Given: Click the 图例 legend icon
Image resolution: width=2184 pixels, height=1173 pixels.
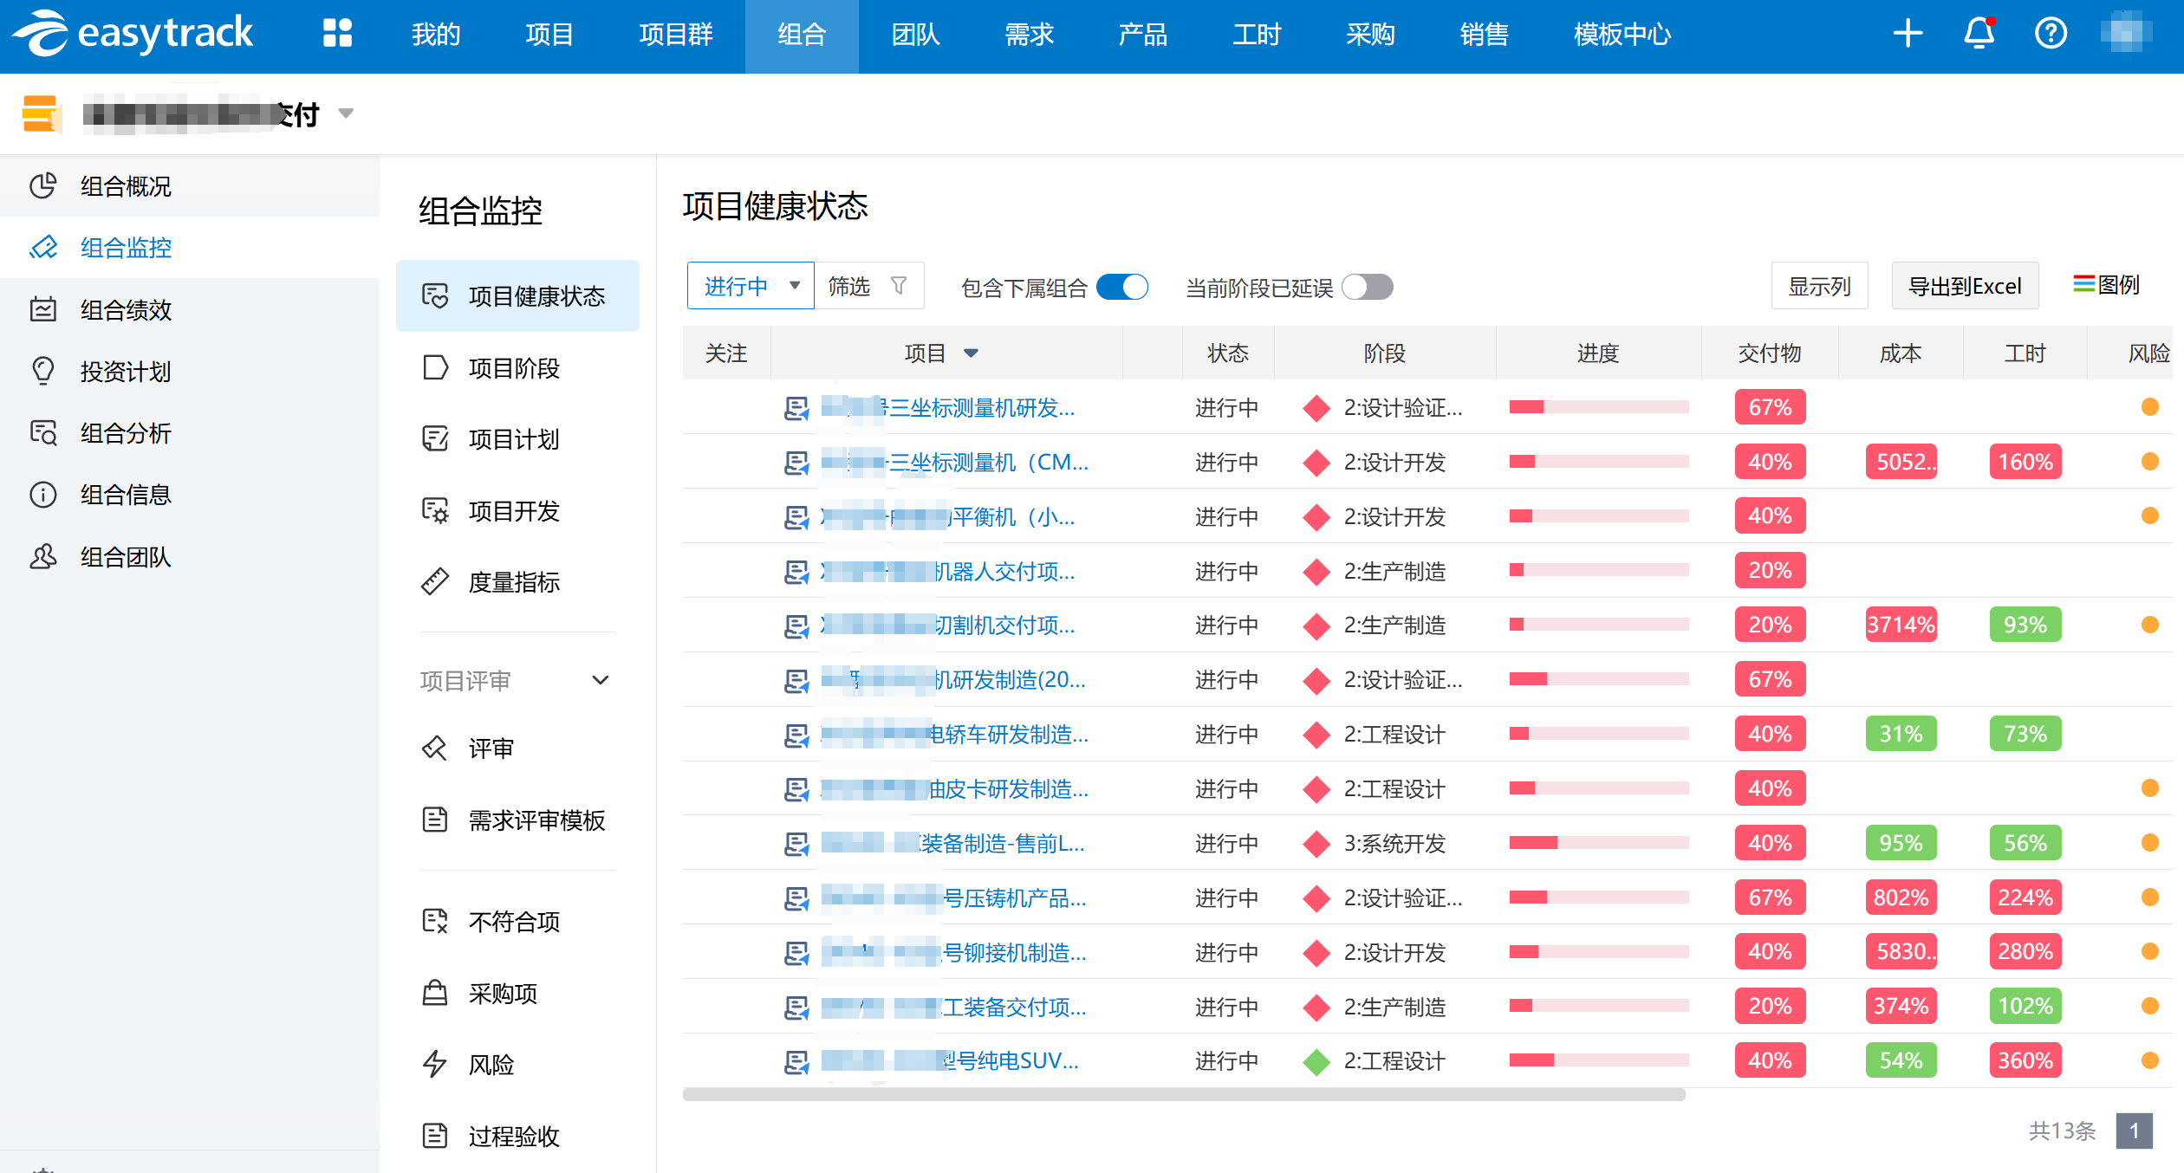Looking at the screenshot, I should coord(2083,284).
